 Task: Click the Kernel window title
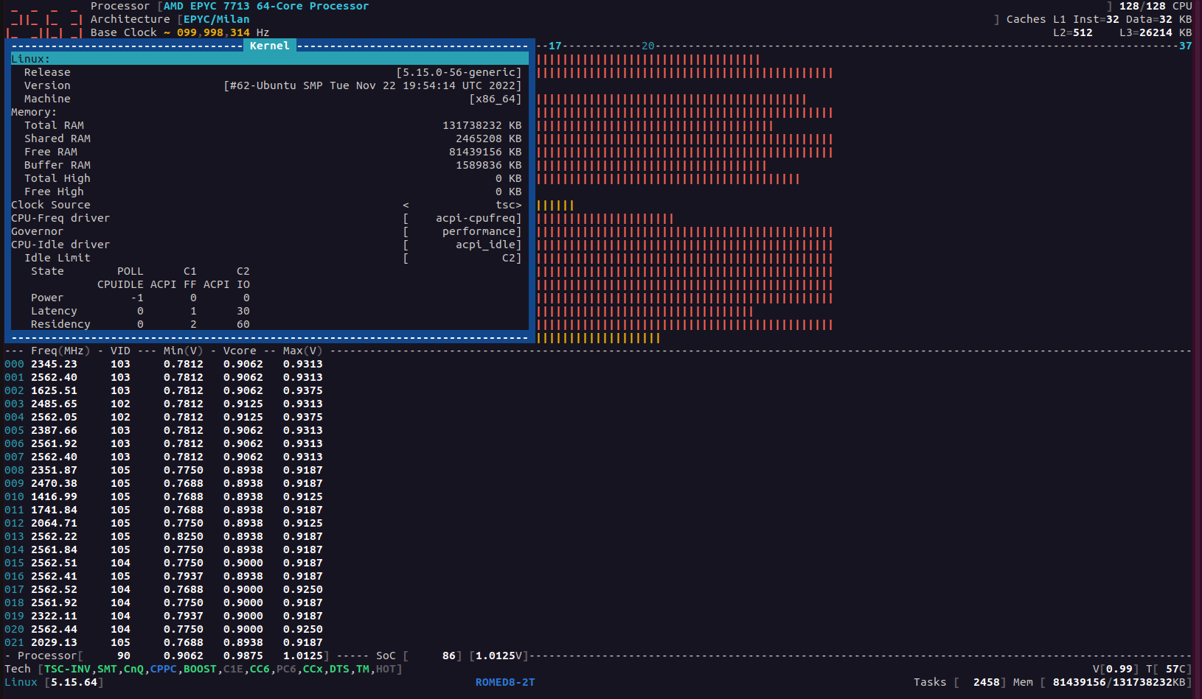click(x=270, y=46)
